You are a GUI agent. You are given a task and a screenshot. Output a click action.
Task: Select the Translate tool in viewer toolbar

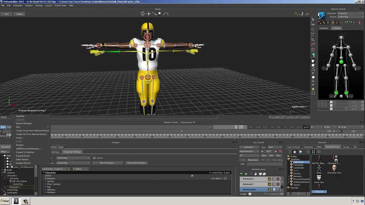313,29
